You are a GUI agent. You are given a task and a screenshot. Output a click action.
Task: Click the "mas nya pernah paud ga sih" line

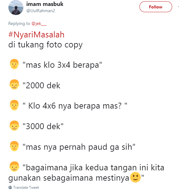[79, 147]
